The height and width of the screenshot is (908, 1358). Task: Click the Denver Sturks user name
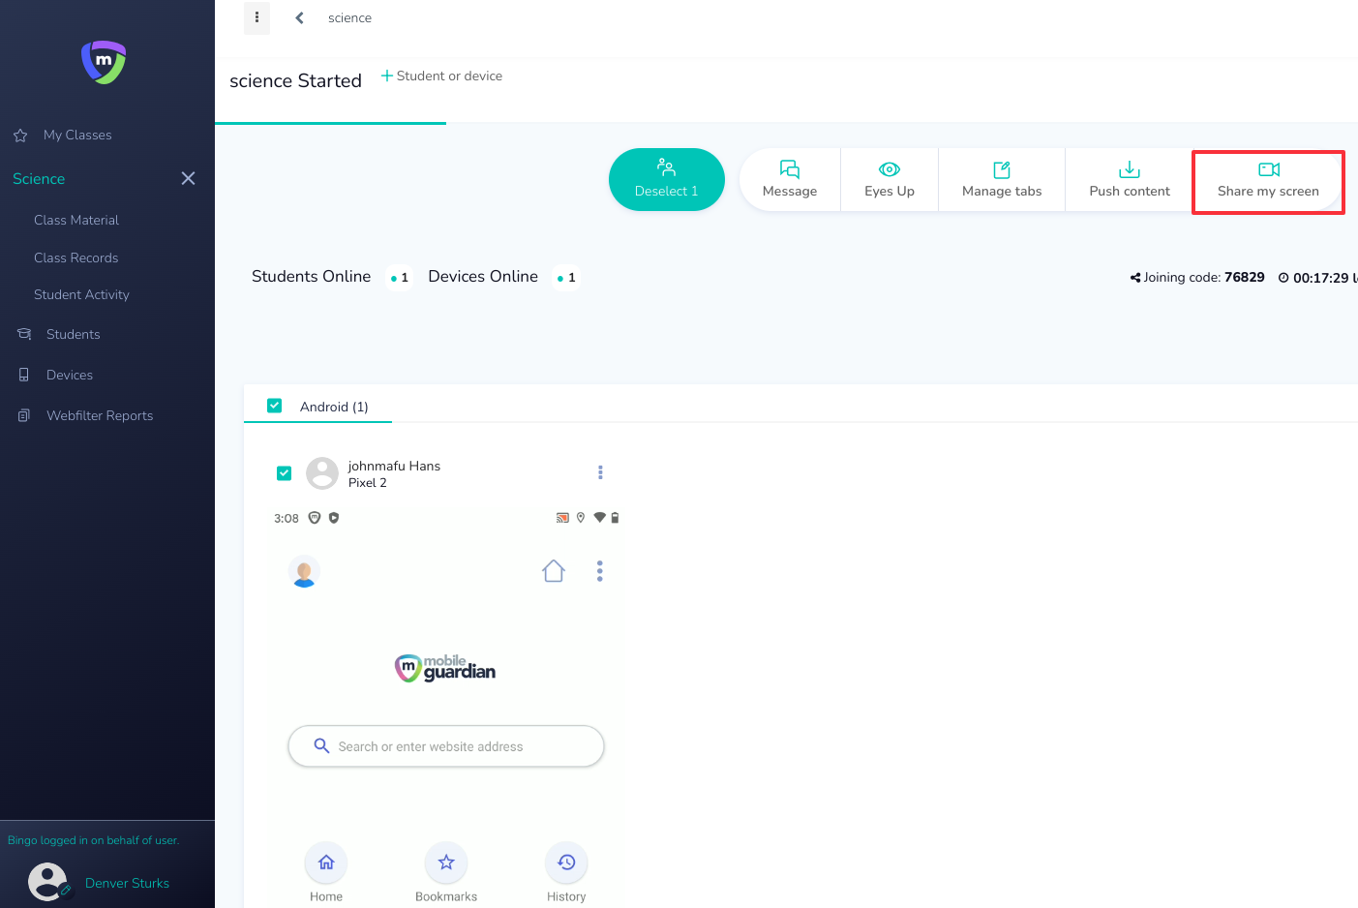pyautogui.click(x=127, y=883)
